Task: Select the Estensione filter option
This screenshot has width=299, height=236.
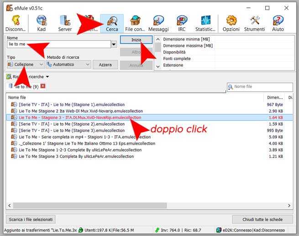Action: coord(173,65)
